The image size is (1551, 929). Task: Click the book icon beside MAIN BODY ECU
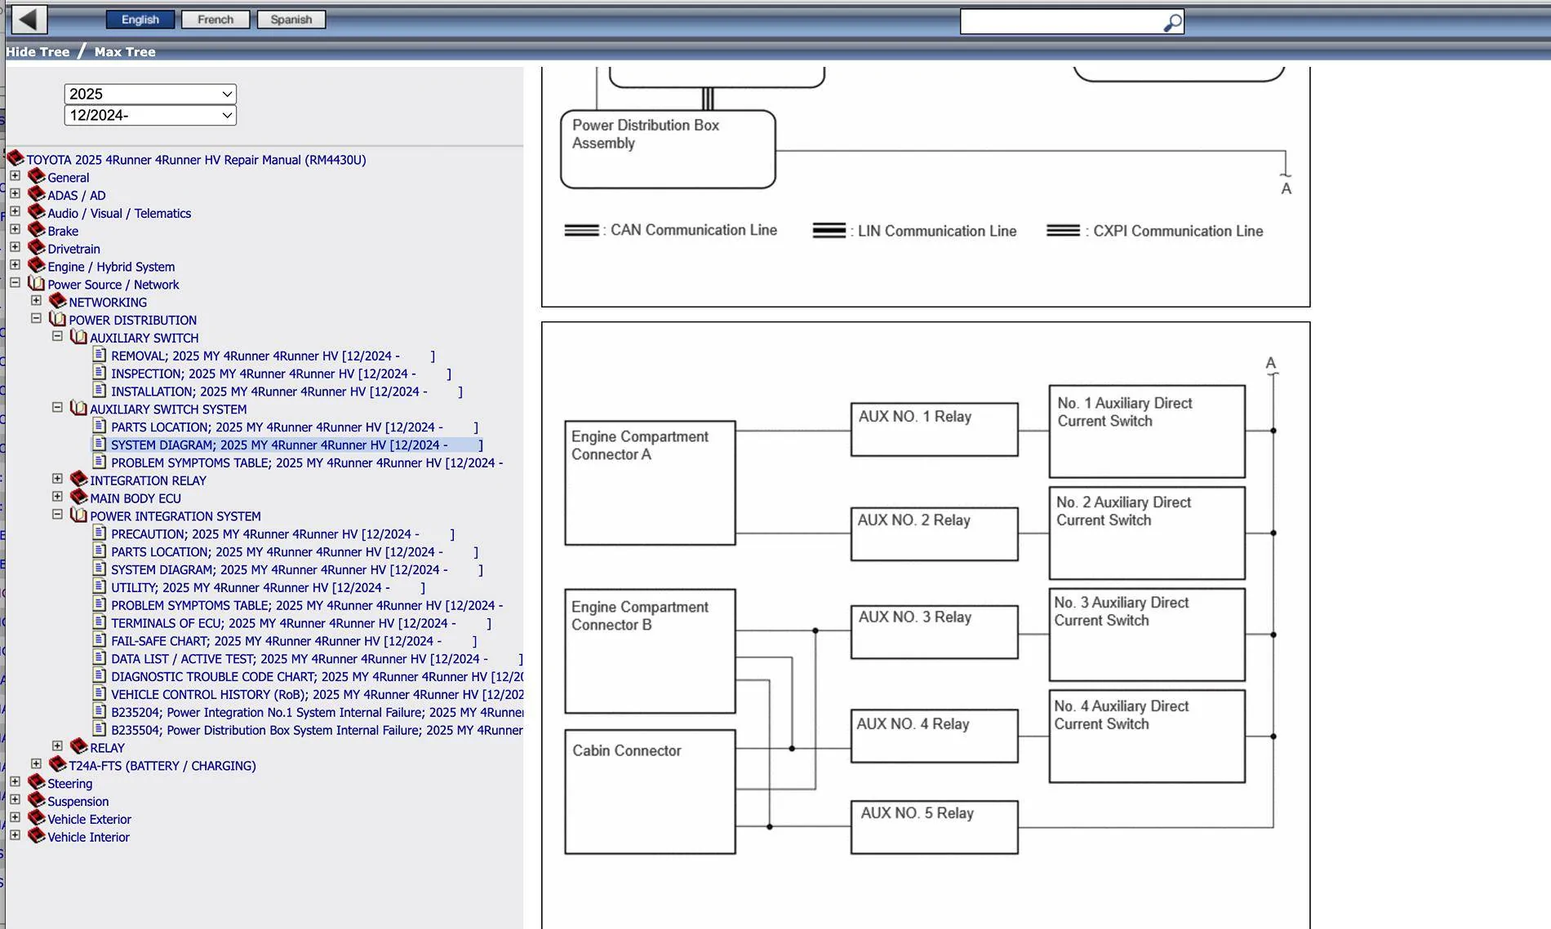tap(78, 498)
